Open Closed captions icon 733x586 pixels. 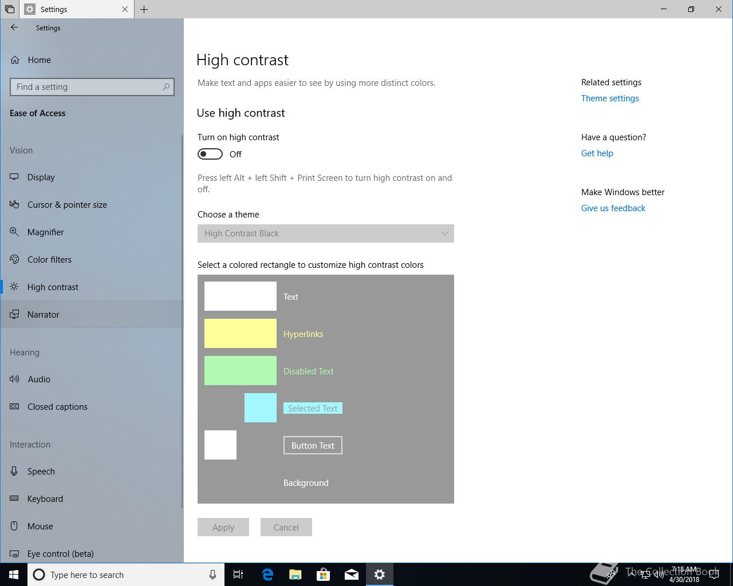pos(14,406)
